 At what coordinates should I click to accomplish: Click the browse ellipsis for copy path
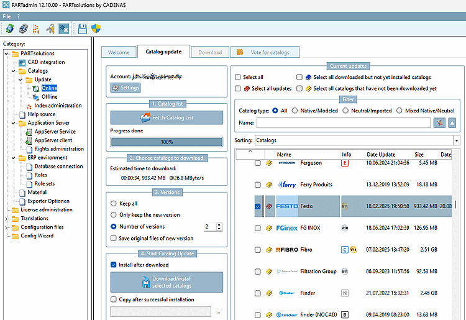point(219,313)
